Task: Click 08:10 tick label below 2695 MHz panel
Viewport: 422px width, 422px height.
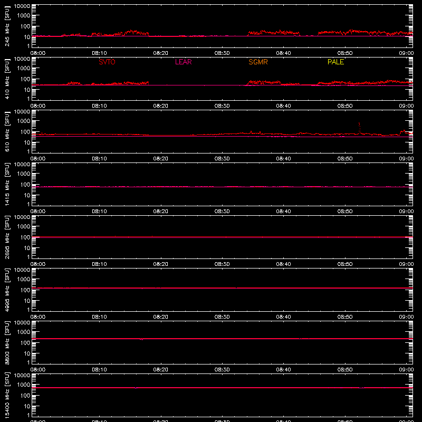Action: coord(99,264)
